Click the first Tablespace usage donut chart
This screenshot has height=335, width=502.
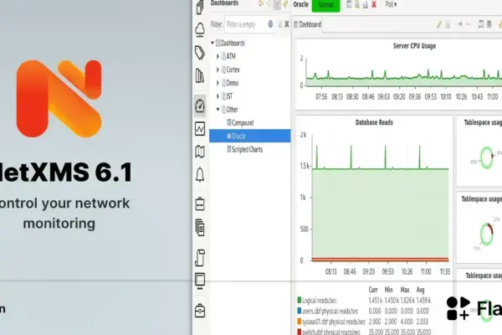(487, 157)
